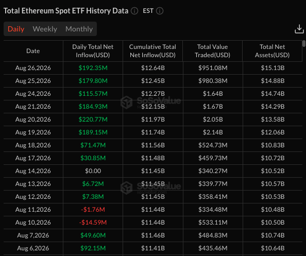Viewport: 306px width, 256px height.
Task: Select the -$1.76M outflow value
Action: pyautogui.click(x=93, y=210)
